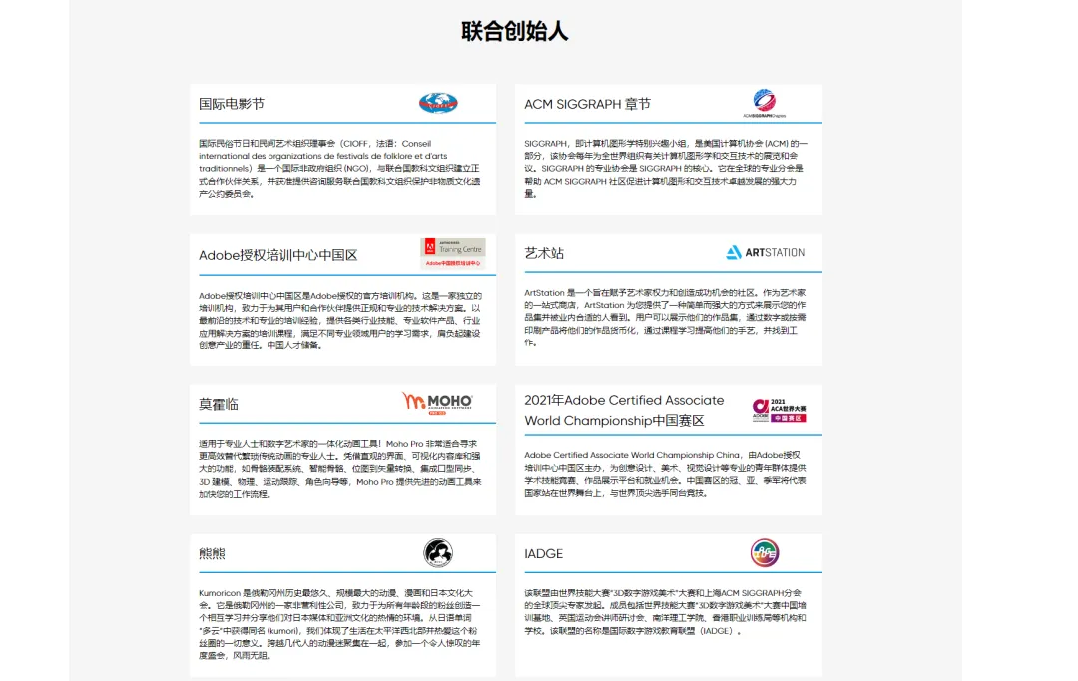Click the ArtStation logo
This screenshot has height=681, width=1078.
766,252
